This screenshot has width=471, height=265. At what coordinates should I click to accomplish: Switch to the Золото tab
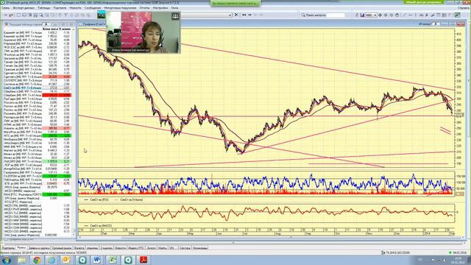[152, 248]
